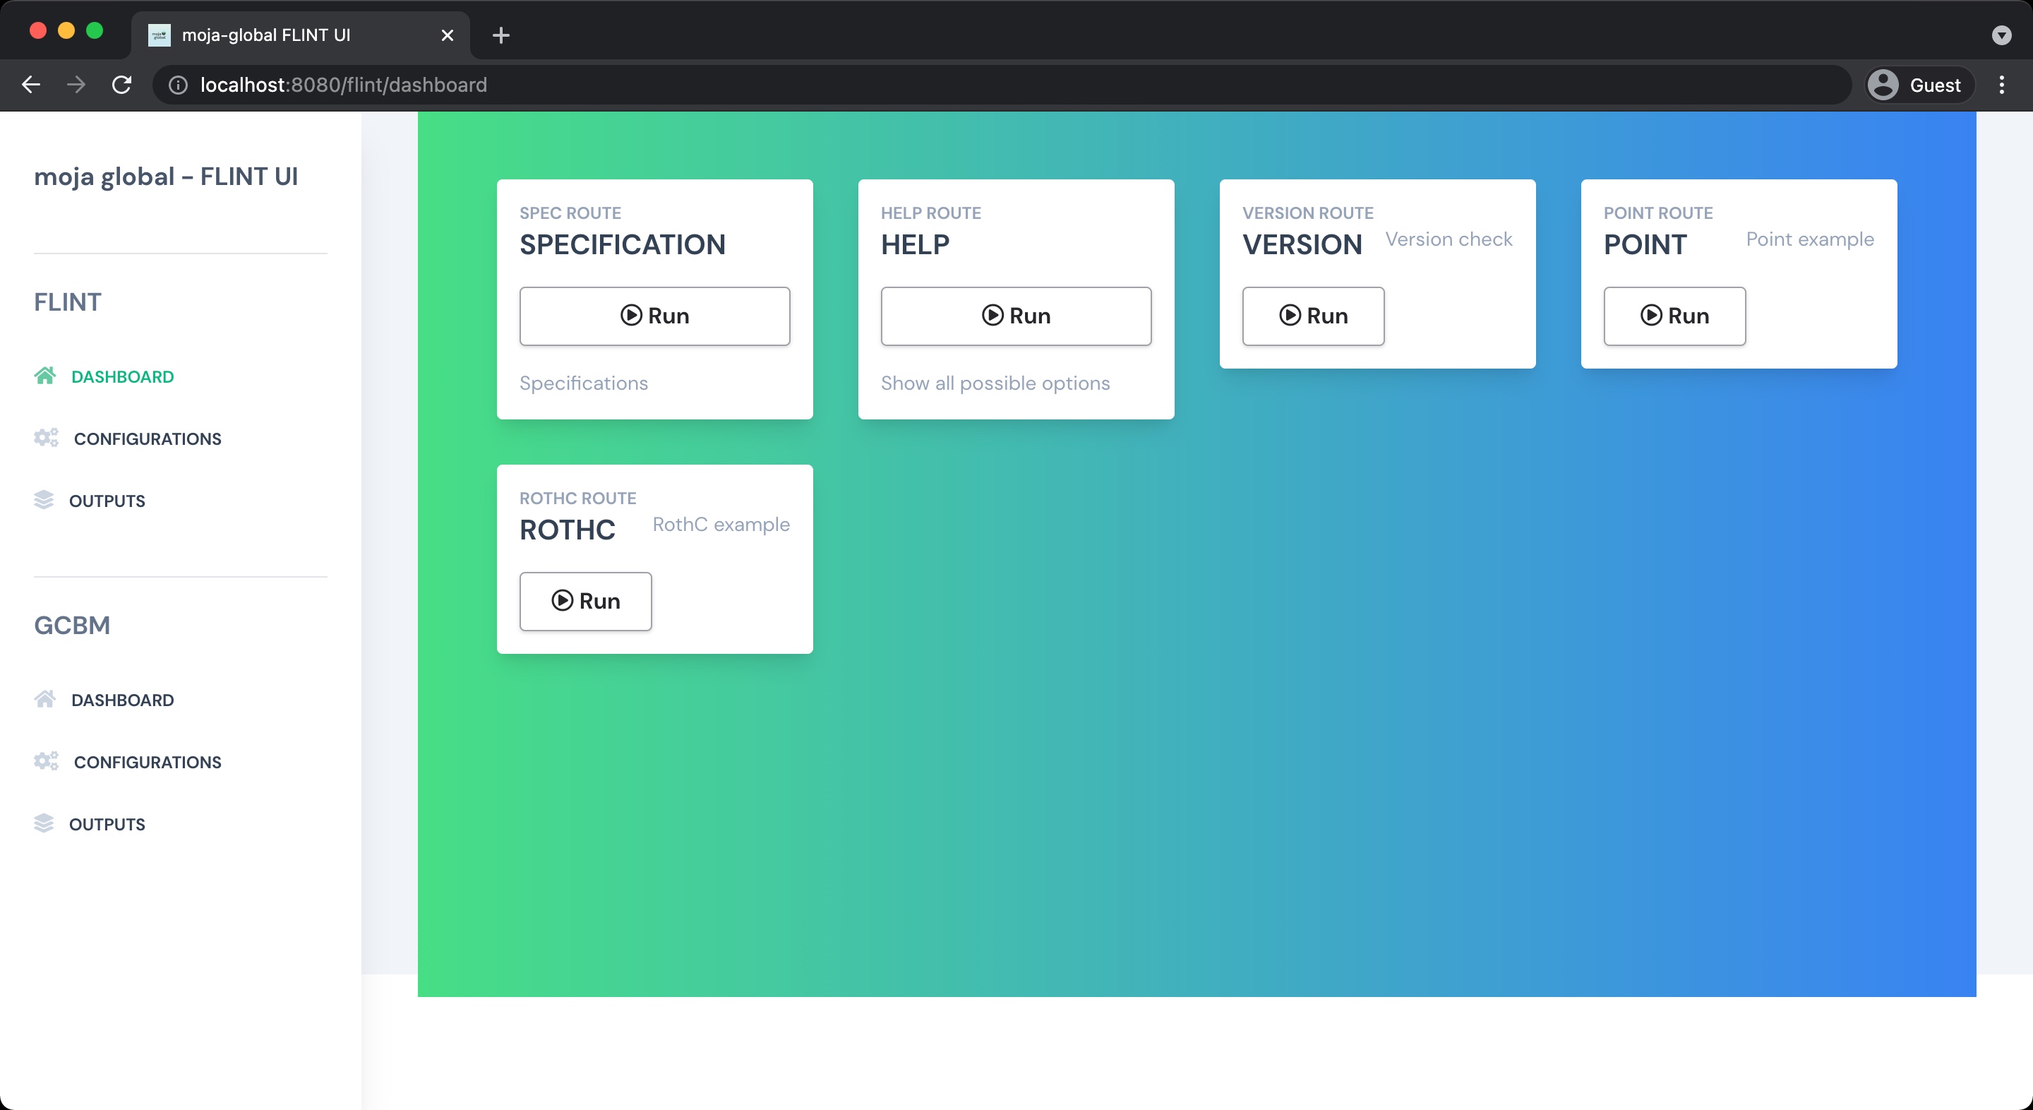
Task: Open Chrome three-dot menu
Action: click(x=2001, y=85)
